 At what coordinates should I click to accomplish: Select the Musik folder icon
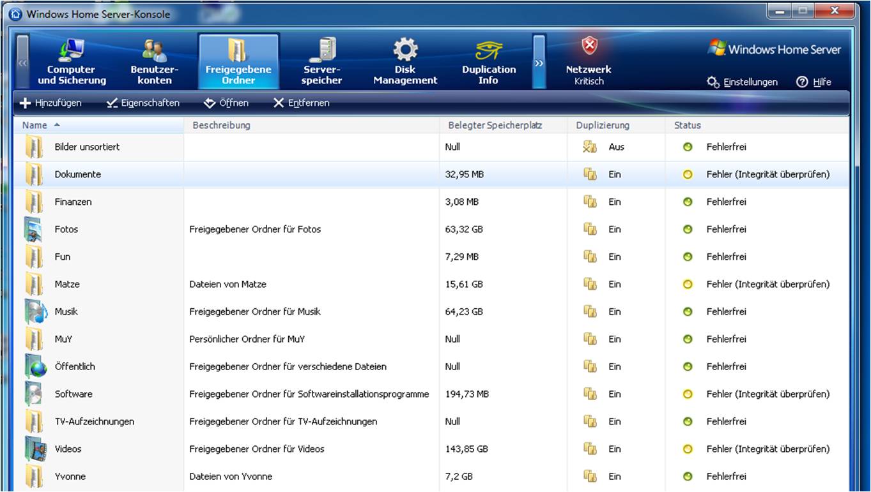point(35,311)
